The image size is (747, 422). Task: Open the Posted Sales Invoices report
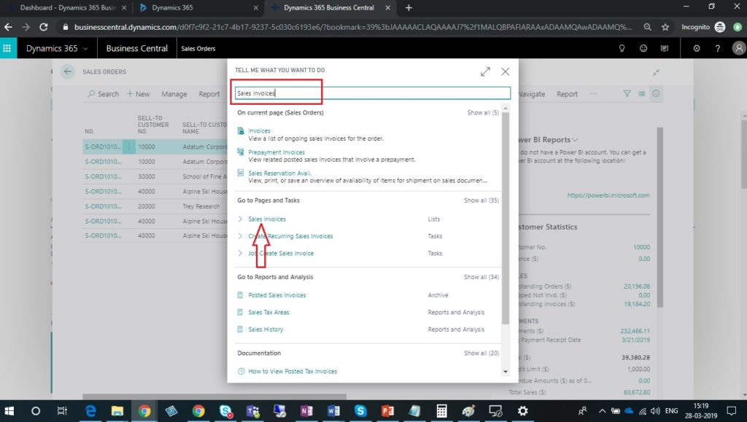tap(276, 295)
